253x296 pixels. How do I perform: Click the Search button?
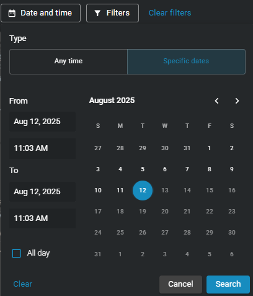point(228,284)
